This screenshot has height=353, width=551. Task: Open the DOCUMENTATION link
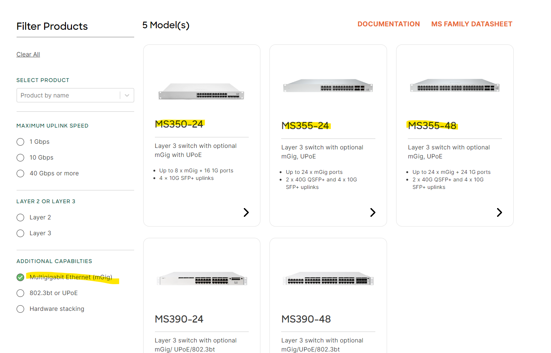point(389,24)
